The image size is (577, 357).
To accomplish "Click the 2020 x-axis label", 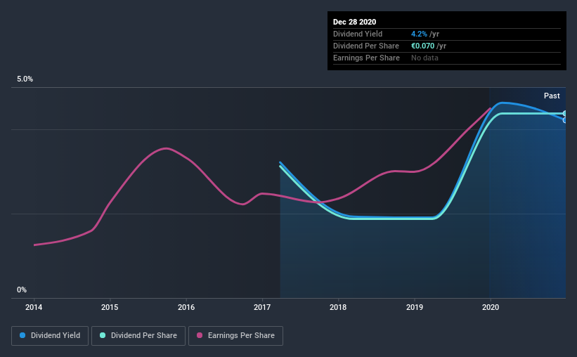I will coord(491,307).
